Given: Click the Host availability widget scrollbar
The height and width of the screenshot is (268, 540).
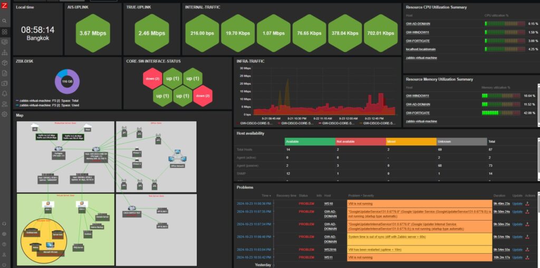Looking at the screenshot, I should click(538, 158).
